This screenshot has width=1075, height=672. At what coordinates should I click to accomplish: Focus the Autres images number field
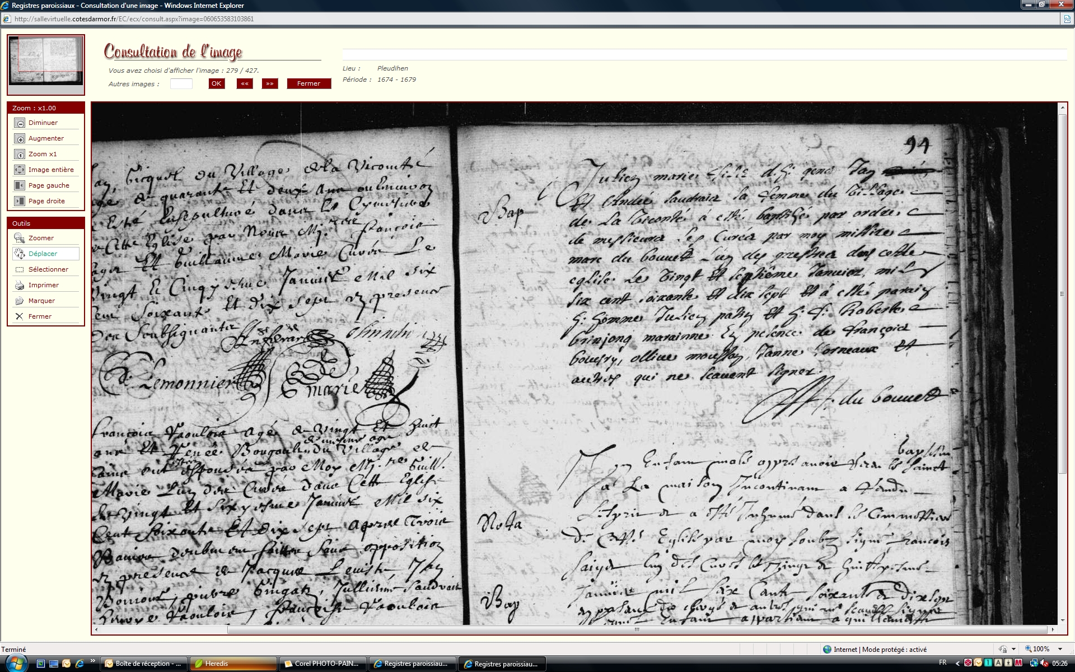click(x=181, y=83)
